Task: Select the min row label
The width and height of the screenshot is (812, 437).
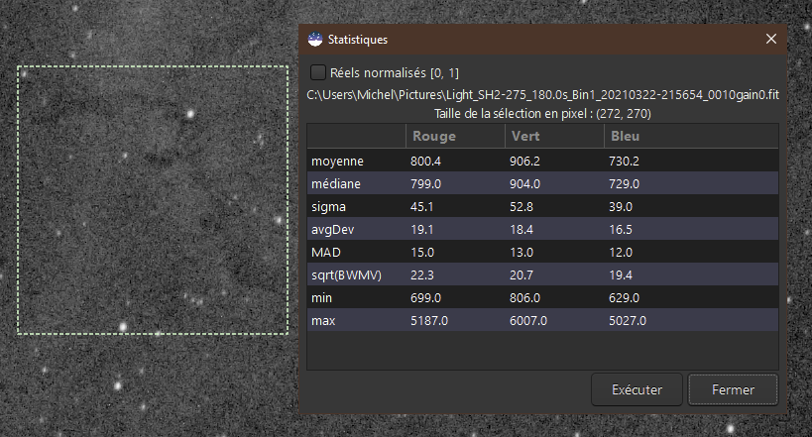Action: pyautogui.click(x=321, y=297)
